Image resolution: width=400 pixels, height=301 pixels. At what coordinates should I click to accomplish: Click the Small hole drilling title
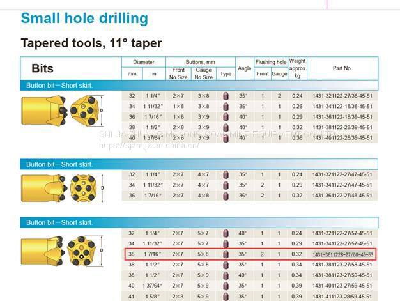(x=84, y=18)
